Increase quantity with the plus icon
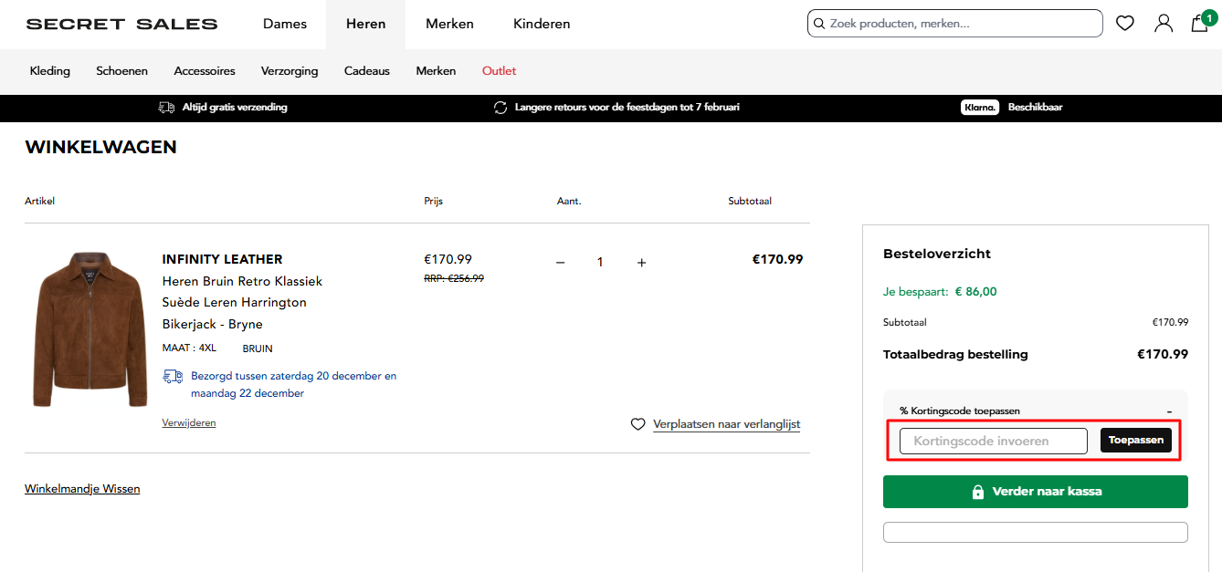The image size is (1222, 572). click(641, 263)
